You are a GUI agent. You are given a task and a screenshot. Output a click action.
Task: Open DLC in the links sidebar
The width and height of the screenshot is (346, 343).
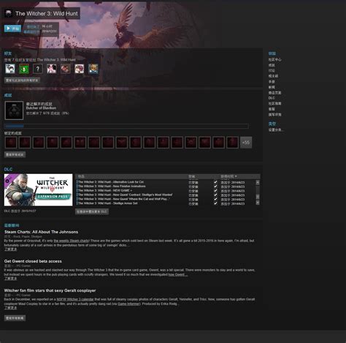click(272, 98)
